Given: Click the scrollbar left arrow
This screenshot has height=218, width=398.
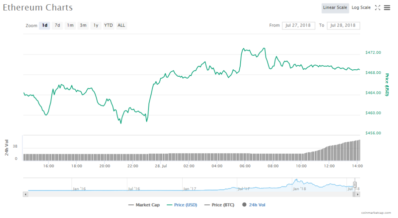Looking at the screenshot, I should tap(26, 193).
